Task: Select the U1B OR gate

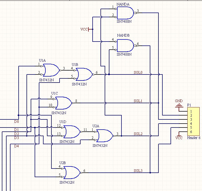Action: 84,74
